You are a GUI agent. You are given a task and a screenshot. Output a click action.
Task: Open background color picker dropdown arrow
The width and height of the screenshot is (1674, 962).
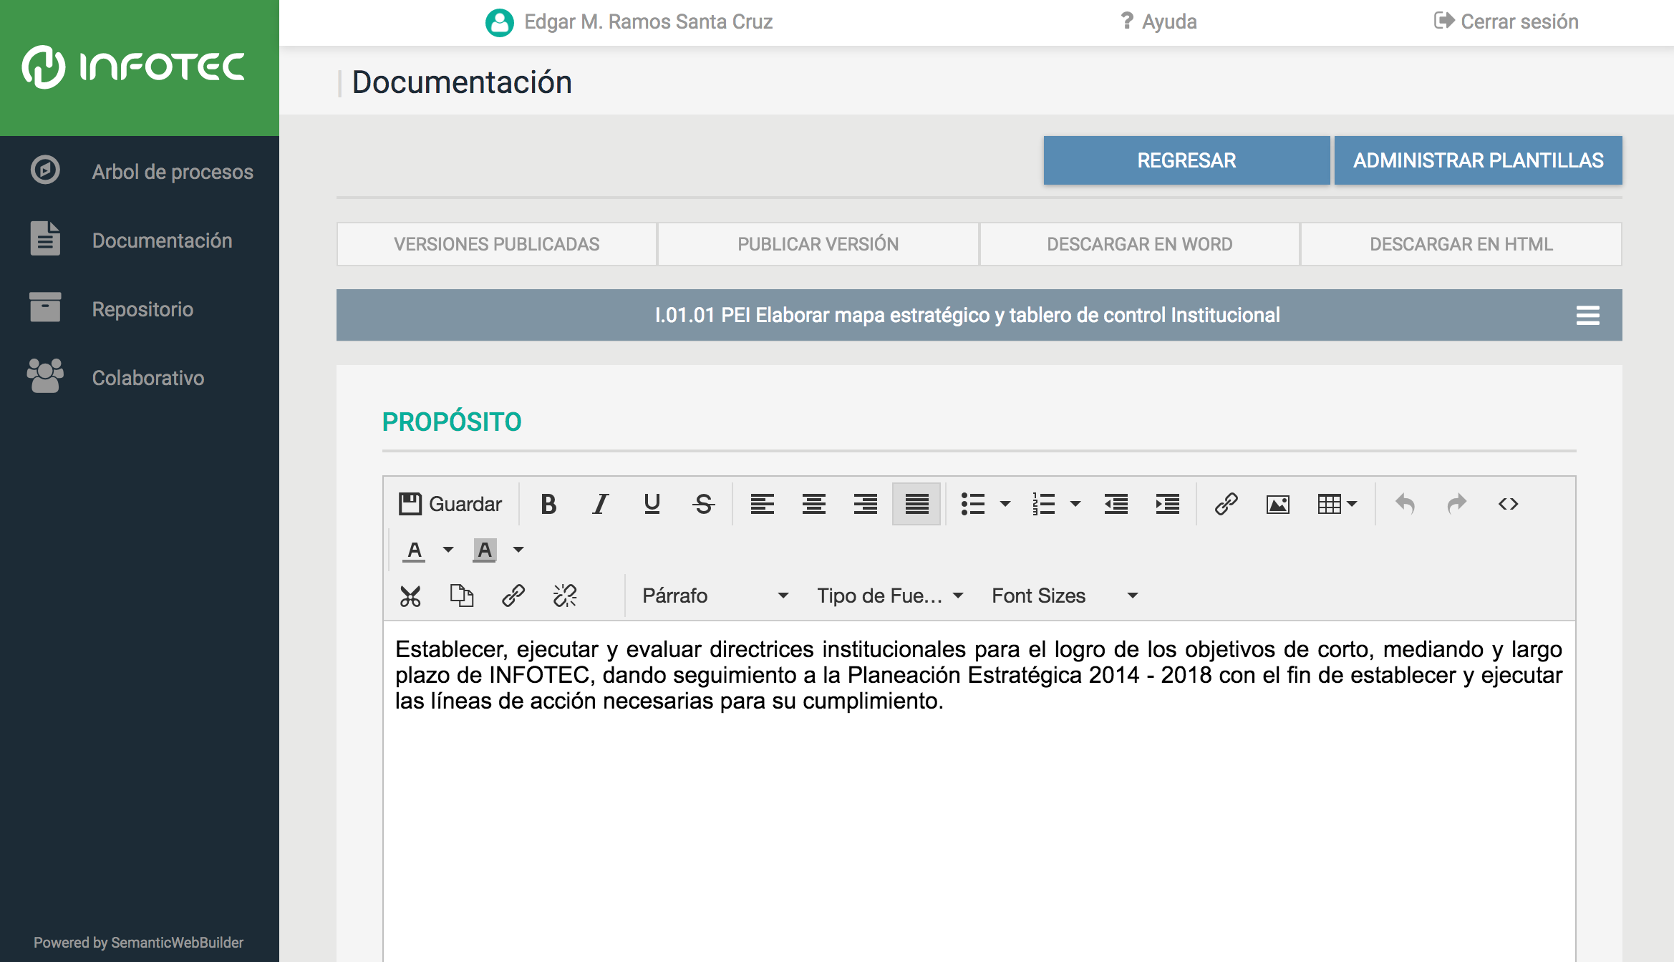518,550
